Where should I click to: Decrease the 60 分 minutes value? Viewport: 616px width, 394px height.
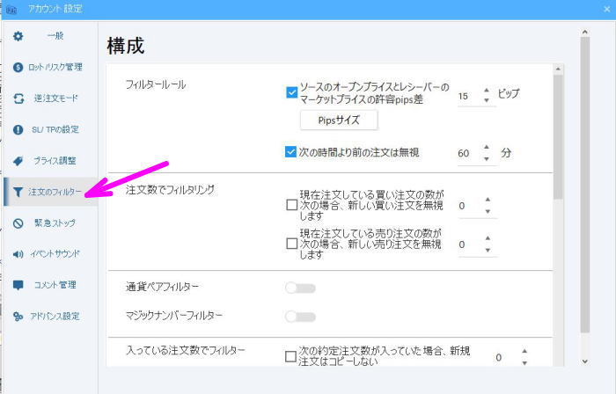487,159
